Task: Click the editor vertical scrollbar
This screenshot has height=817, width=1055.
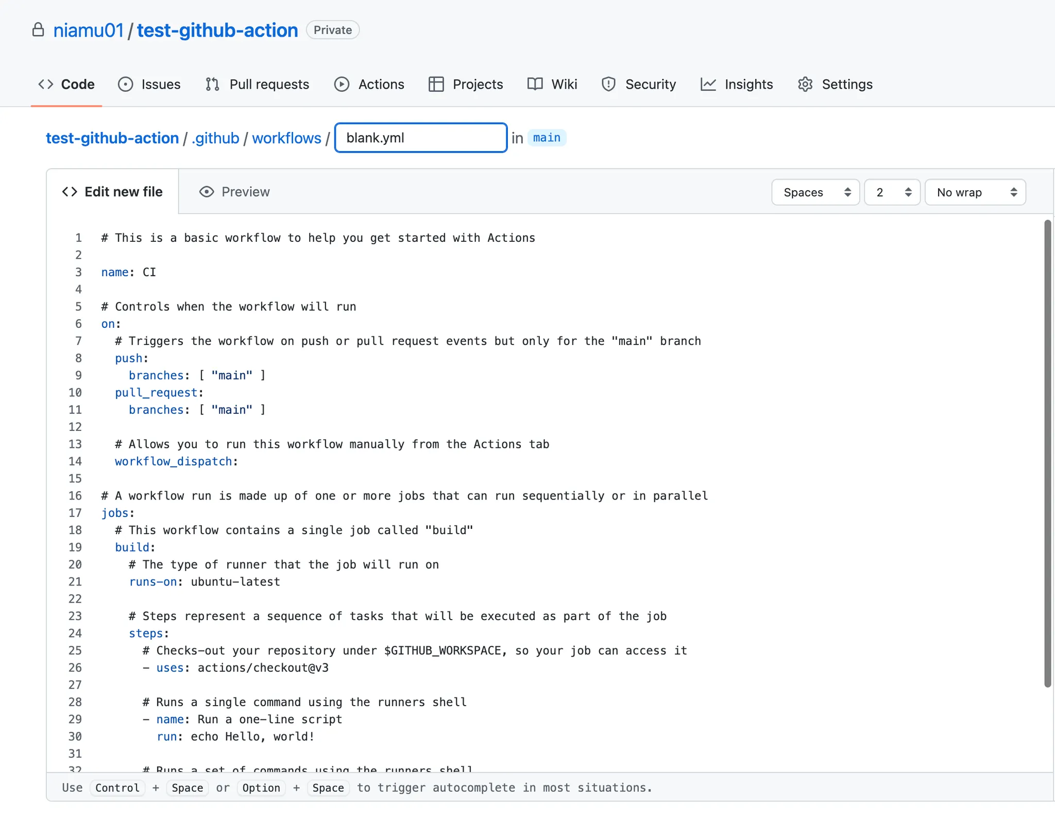Action: [x=1047, y=453]
